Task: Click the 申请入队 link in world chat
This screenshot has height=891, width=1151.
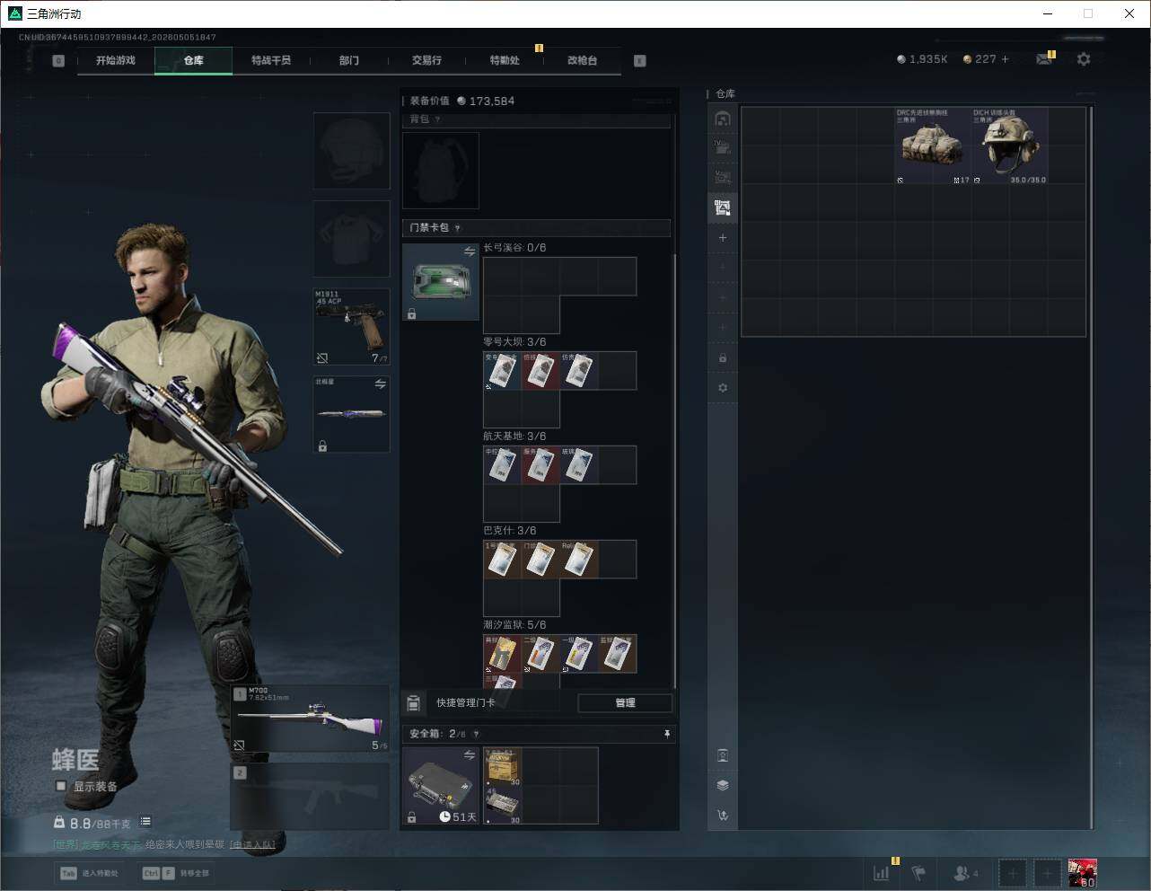Action: pos(251,844)
